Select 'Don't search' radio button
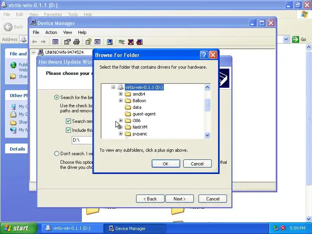The width and height of the screenshot is (312, 234). coord(57,153)
